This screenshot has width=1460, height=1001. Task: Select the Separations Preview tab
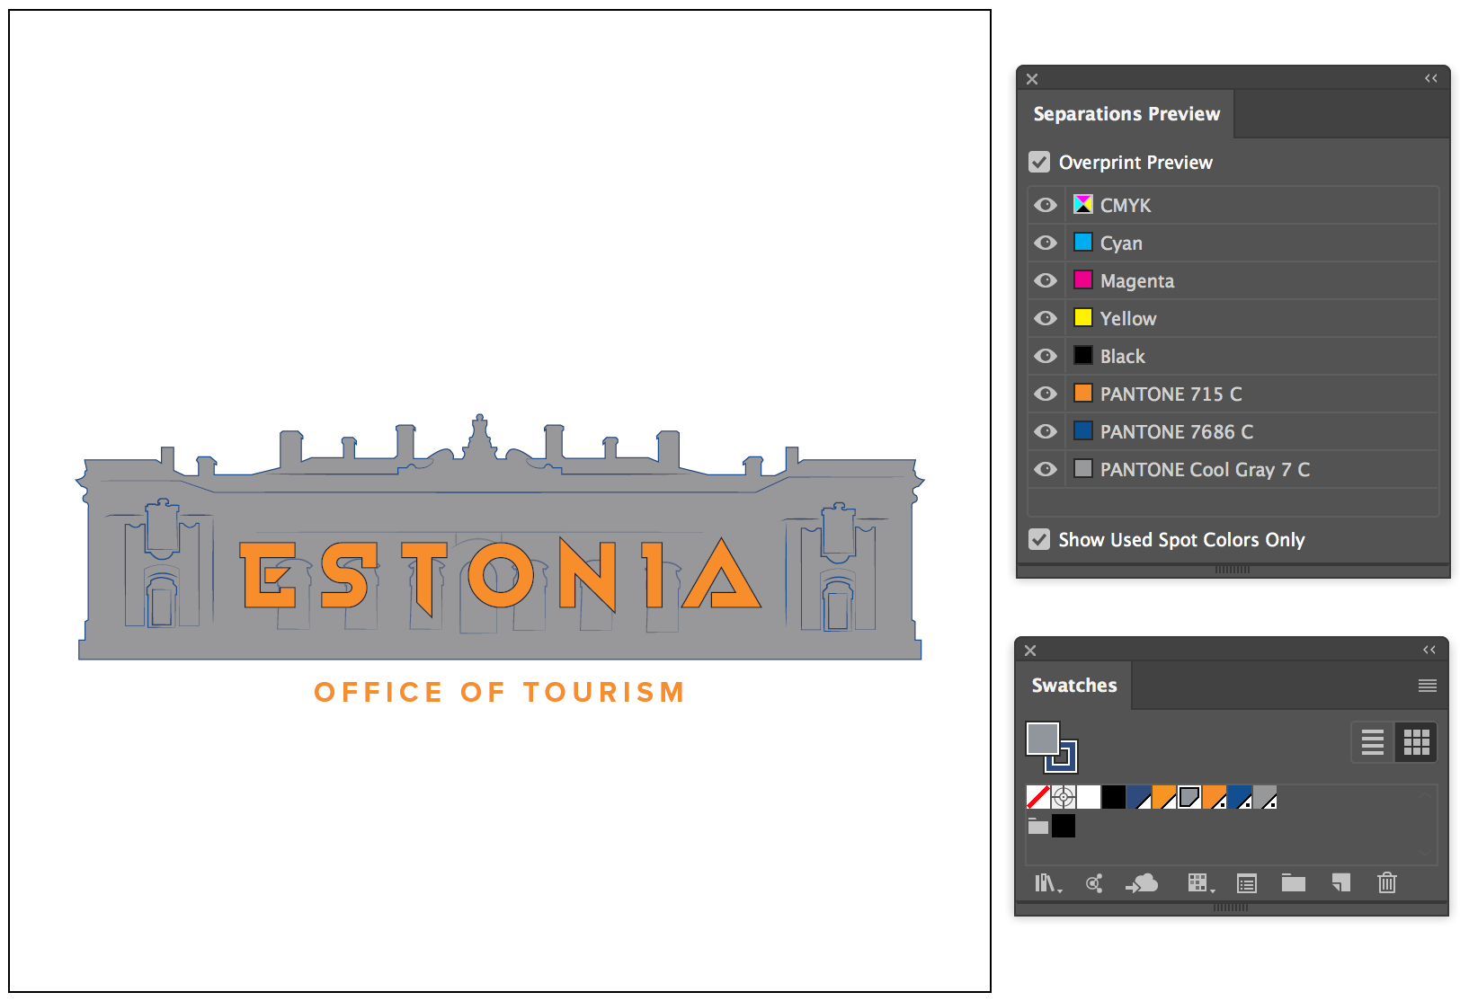tap(1126, 114)
